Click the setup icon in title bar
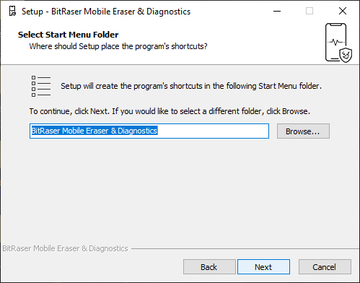The height and width of the screenshot is (283, 360). coord(12,11)
